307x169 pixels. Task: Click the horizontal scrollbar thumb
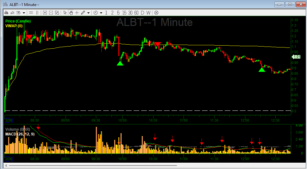(x=93, y=166)
